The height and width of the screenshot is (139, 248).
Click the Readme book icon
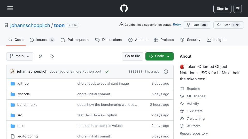pyautogui.click(x=182, y=89)
